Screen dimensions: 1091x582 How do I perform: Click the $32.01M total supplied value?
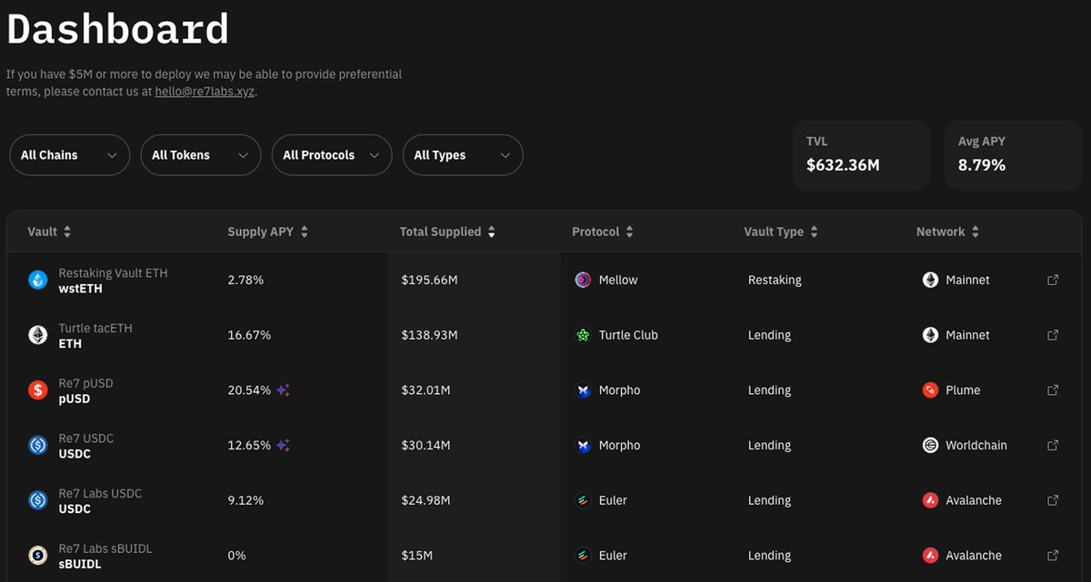pyautogui.click(x=425, y=390)
